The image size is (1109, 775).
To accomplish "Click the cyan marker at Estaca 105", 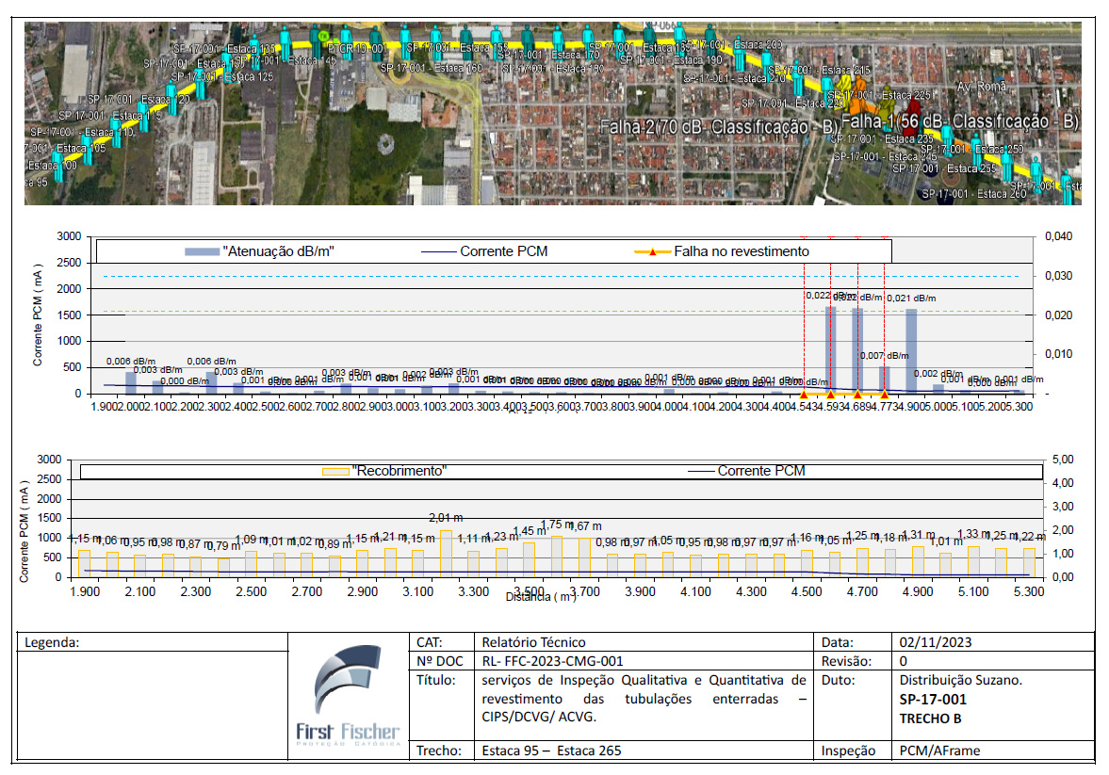I will pos(88,150).
